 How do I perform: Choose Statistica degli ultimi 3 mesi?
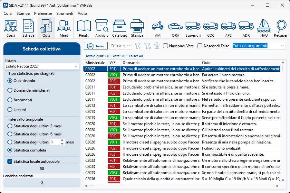click(x=10, y=125)
